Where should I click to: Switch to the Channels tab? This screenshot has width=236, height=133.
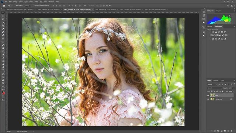[x=216, y=81]
